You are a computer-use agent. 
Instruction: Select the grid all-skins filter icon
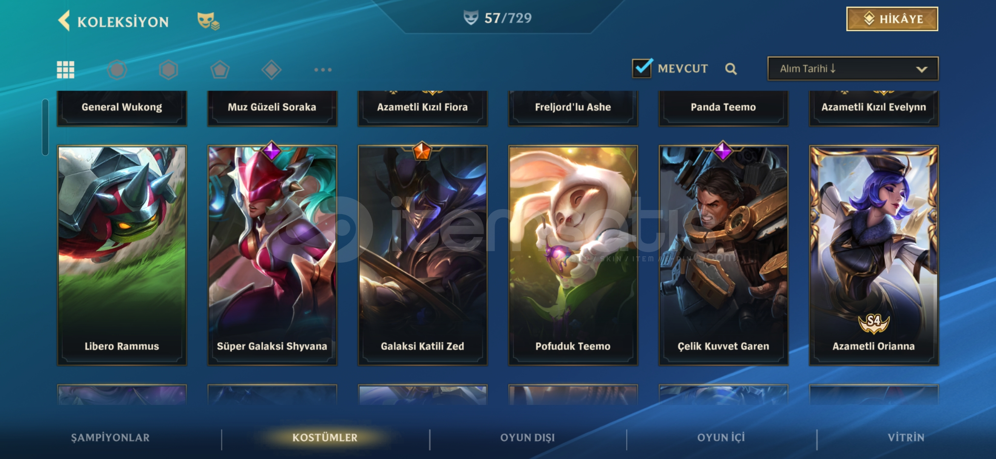pyautogui.click(x=66, y=70)
